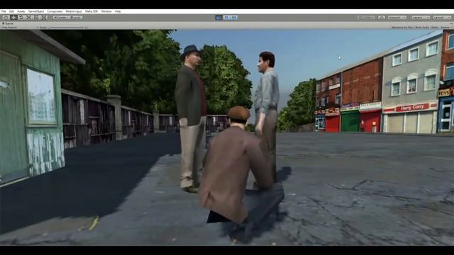Click the Play button

tap(219, 18)
